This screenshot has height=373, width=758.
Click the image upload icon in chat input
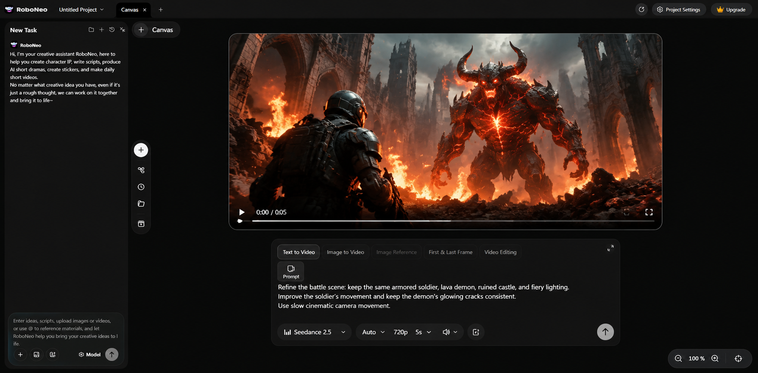point(36,355)
